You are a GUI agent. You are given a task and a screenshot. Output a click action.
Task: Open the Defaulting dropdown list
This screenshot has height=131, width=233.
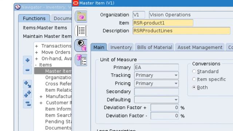pyautogui.click(x=156, y=100)
